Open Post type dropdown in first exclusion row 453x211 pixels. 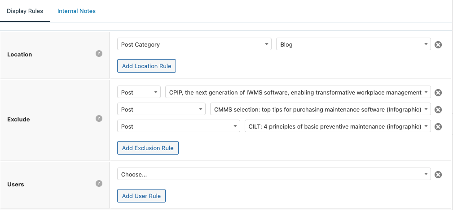click(x=139, y=92)
